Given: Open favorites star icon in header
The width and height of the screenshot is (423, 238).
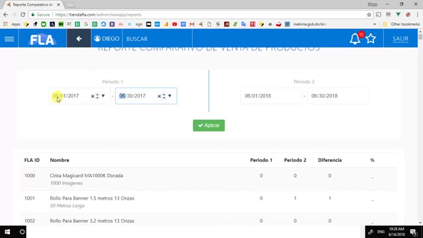Looking at the screenshot, I should pyautogui.click(x=371, y=38).
